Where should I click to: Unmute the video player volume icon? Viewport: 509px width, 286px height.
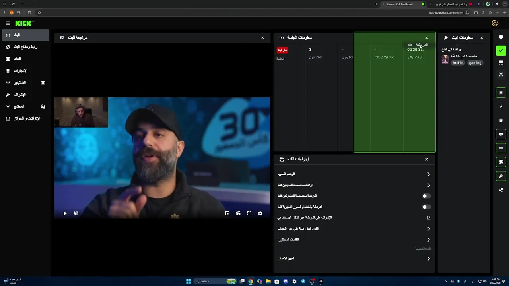[x=76, y=213]
